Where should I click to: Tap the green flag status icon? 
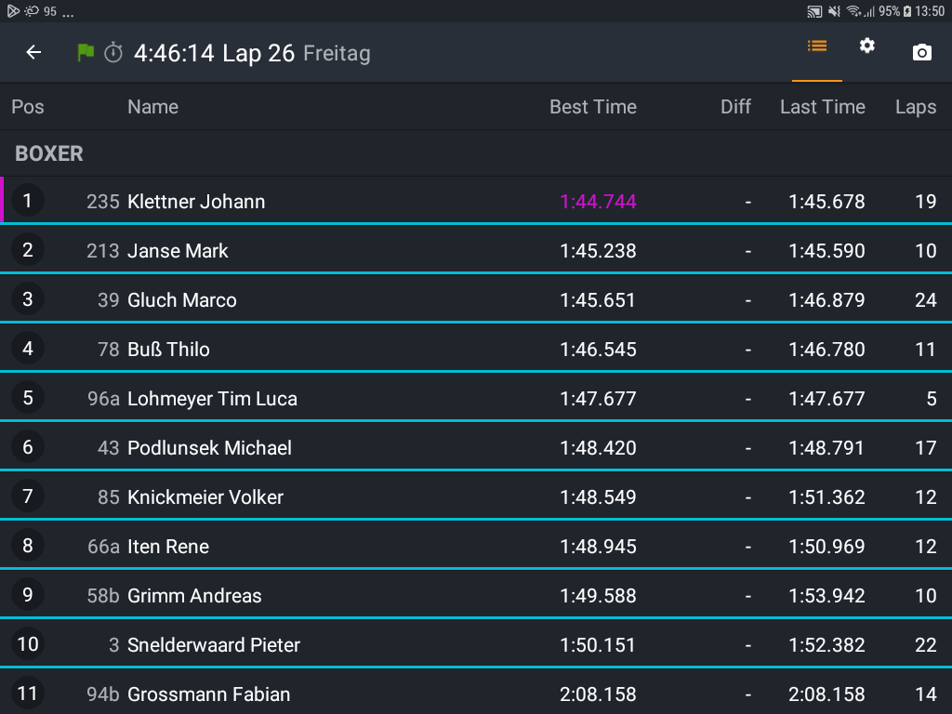pos(86,53)
